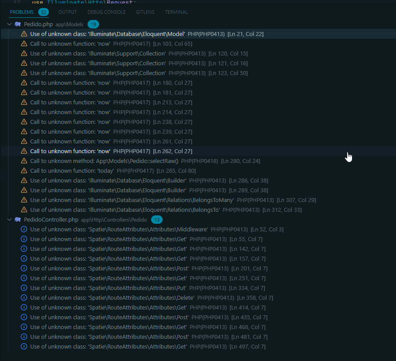Click warning icon next to selectRaw() method problem
Viewport: 396px width, 361px height.
[x=24, y=161]
